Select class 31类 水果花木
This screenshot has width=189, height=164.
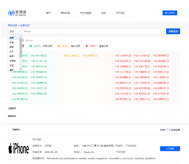[39, 88]
